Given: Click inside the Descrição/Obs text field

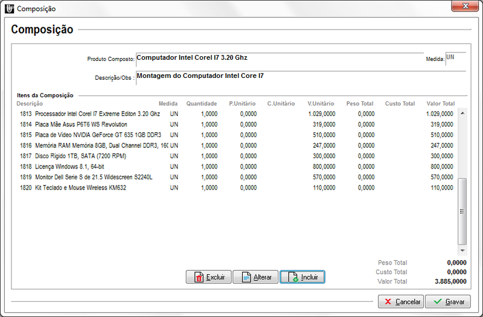Looking at the screenshot, I should tap(300, 77).
